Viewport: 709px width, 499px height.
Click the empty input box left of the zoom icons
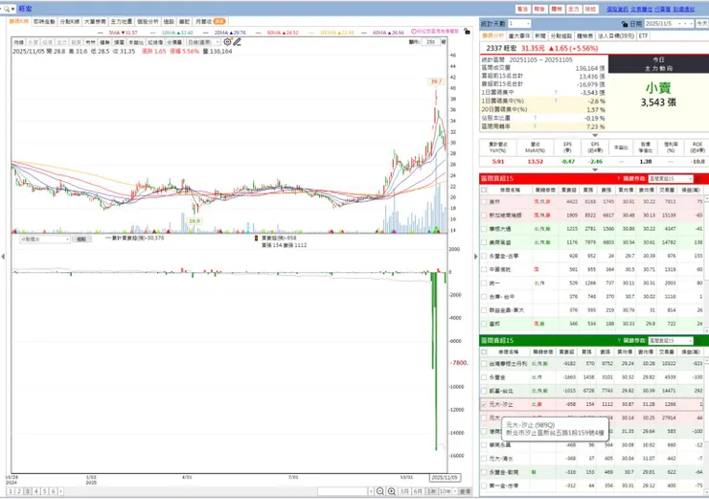click(342, 491)
